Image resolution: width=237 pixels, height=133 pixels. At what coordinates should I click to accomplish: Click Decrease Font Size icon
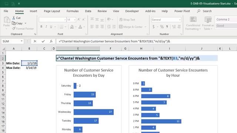[x=84, y=20]
